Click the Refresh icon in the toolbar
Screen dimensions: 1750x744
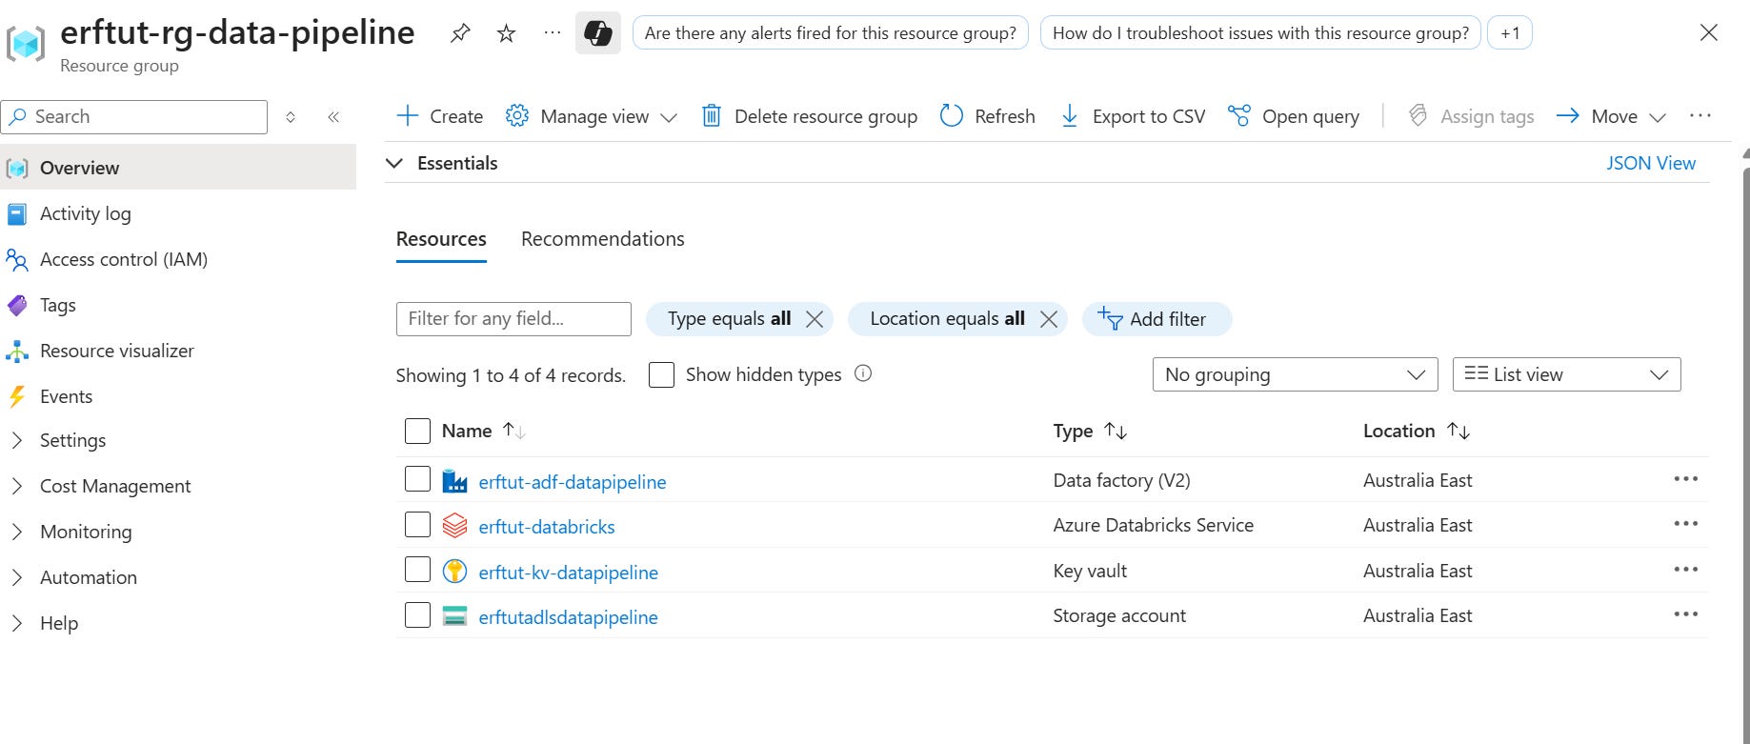[952, 116]
